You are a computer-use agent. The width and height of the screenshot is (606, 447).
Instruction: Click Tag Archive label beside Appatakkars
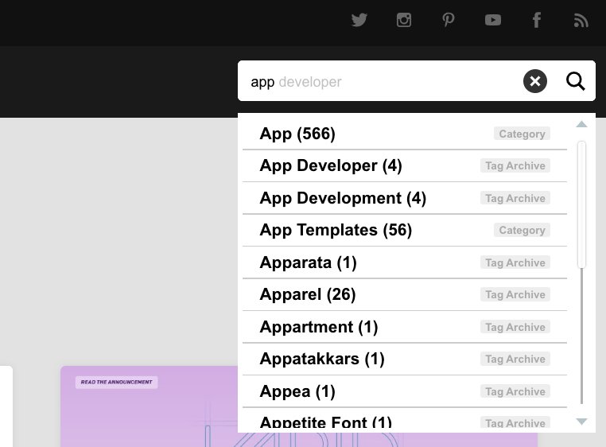point(515,360)
